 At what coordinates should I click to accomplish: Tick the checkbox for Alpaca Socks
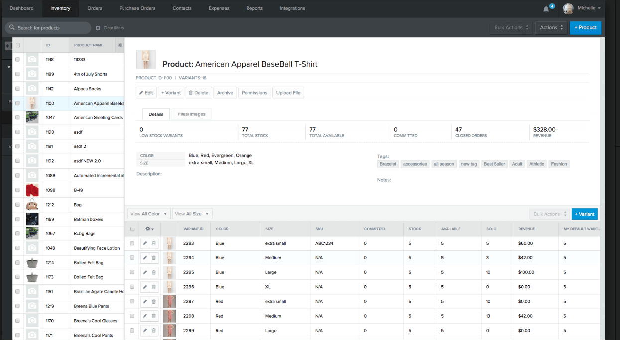[18, 89]
